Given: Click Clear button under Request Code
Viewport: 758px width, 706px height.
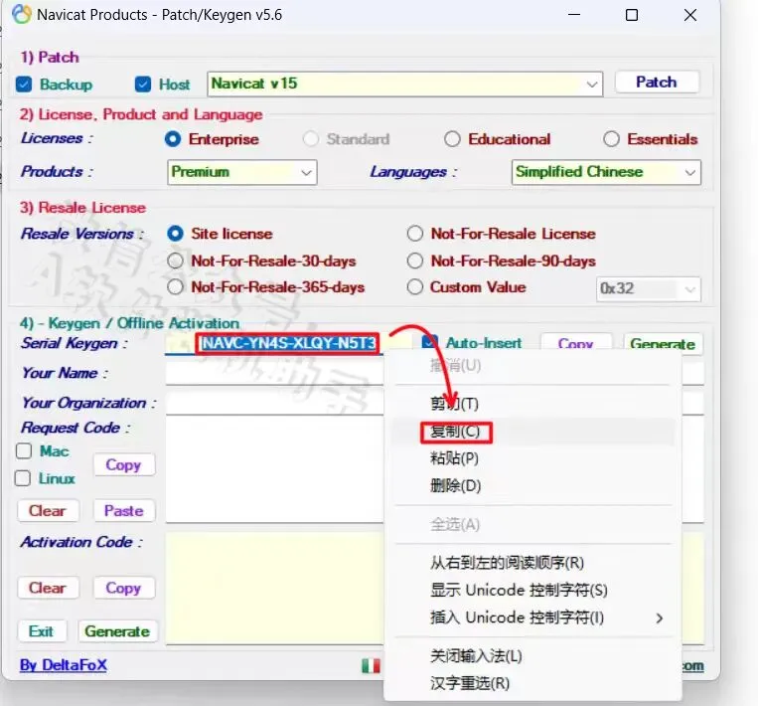Looking at the screenshot, I should click(48, 511).
